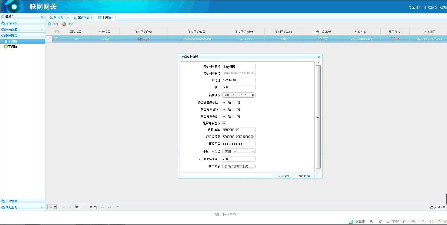The height and width of the screenshot is (225, 447).
Task: Select 否 for 是否开启流保活
Action: (234, 103)
